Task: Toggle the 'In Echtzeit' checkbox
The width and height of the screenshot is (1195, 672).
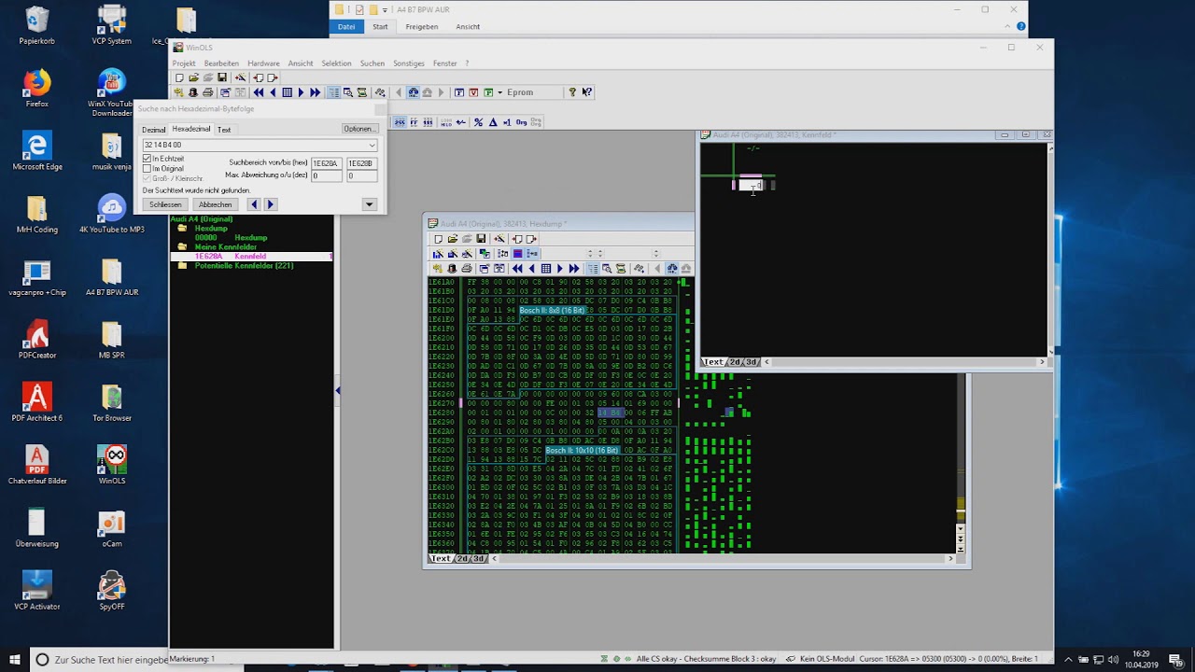Action: point(147,159)
